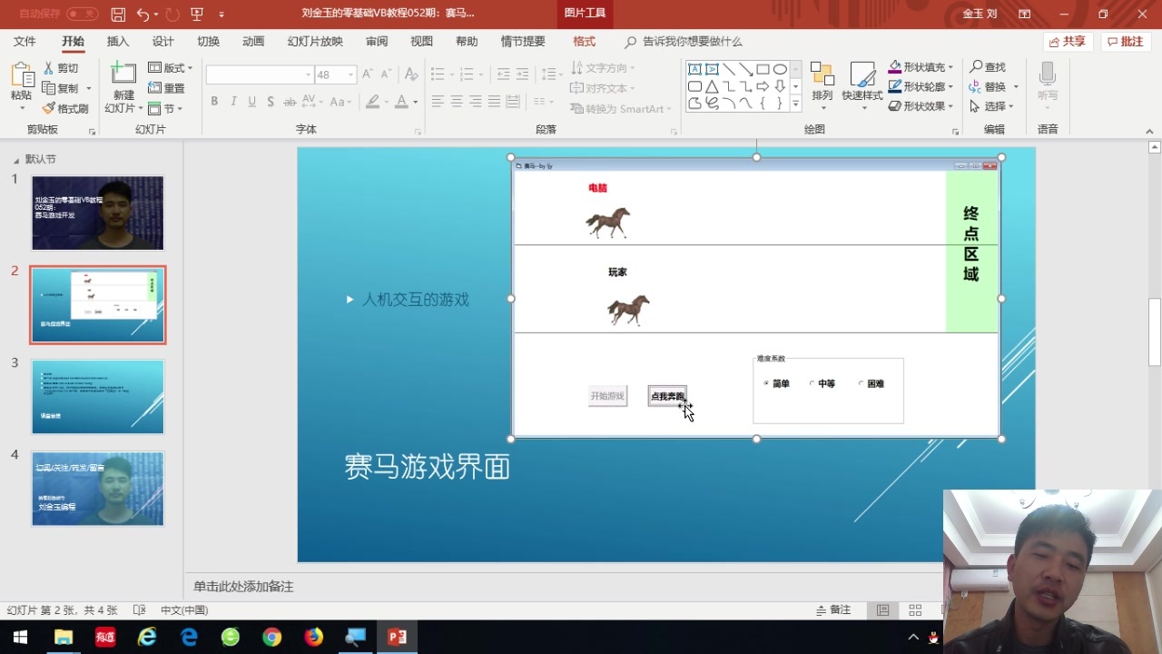Open the font size 48 dropdown
The height and width of the screenshot is (654, 1162).
pos(350,74)
